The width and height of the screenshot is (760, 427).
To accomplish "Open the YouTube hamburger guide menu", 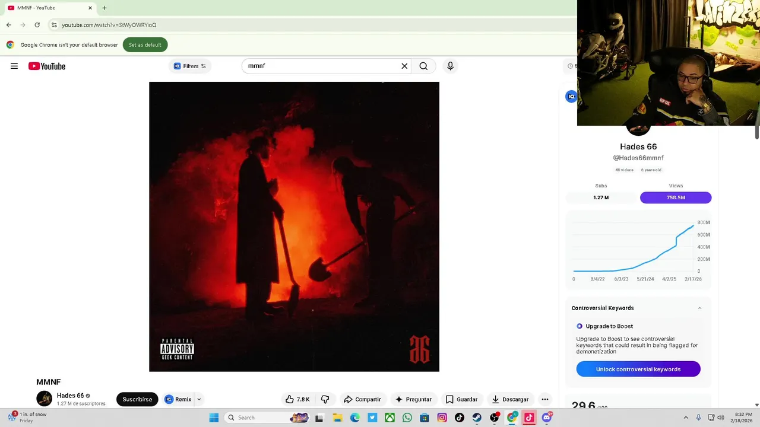I will (x=14, y=66).
